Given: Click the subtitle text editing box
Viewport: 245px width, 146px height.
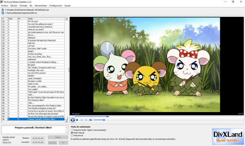Looking at the screenshot, I should (33, 130).
